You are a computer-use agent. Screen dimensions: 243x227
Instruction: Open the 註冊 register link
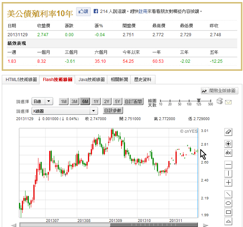(x=143, y=11)
